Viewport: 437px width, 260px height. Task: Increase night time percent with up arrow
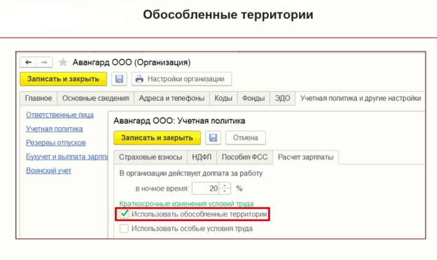225,186
